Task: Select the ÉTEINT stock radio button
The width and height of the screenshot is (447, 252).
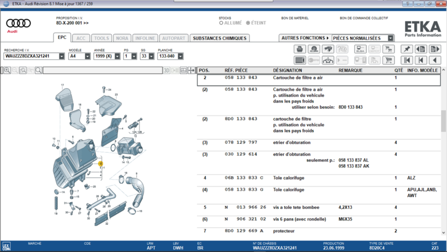Action: click(x=248, y=23)
